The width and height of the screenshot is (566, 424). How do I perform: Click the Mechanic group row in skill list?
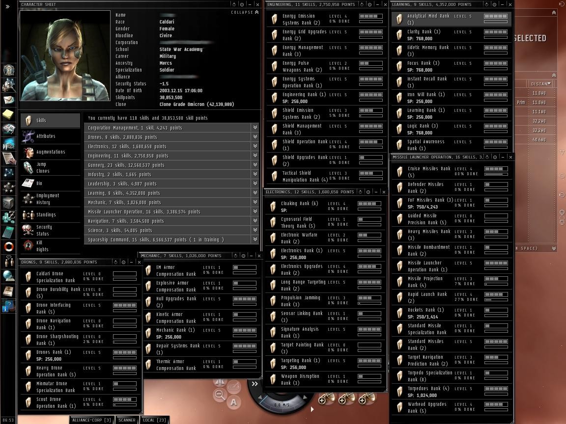[171, 202]
